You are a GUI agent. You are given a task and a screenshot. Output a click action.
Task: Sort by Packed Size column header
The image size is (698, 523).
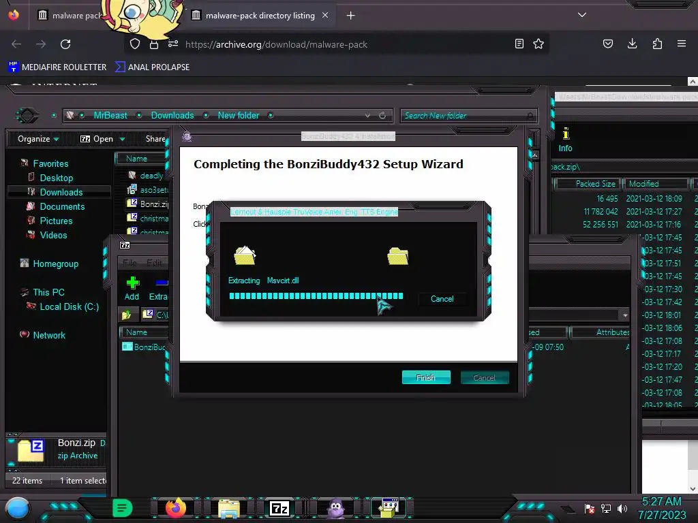point(587,184)
